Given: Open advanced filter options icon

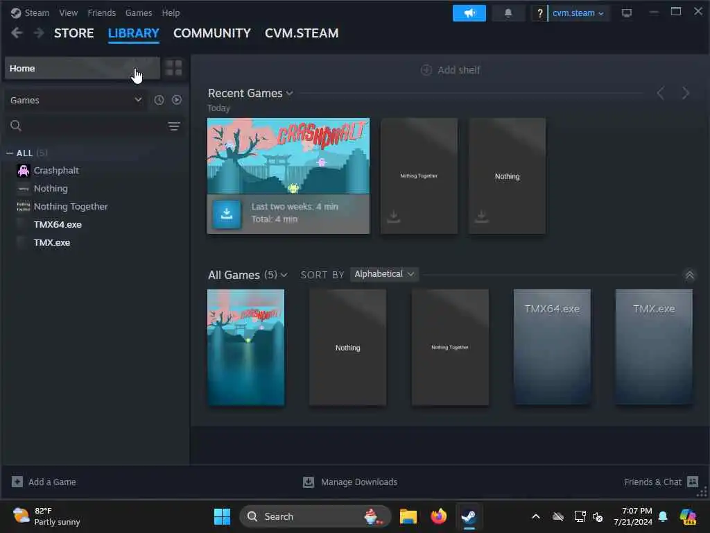Looking at the screenshot, I should (x=174, y=126).
